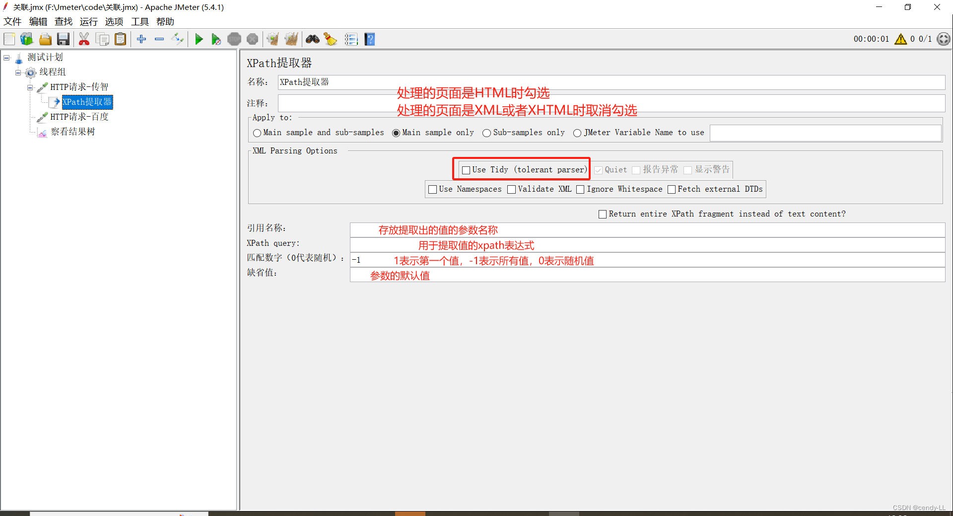Reset search with yellow broom icon
953x516 pixels.
click(330, 39)
